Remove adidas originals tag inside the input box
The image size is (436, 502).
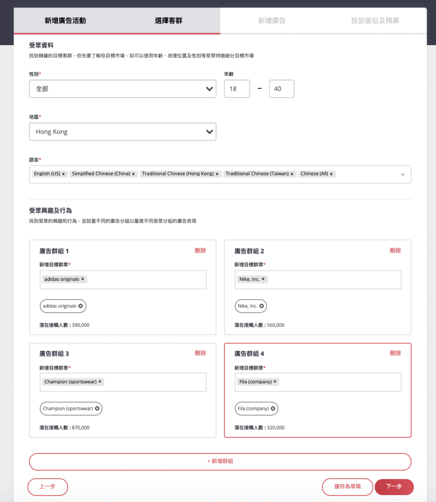[x=82, y=279]
